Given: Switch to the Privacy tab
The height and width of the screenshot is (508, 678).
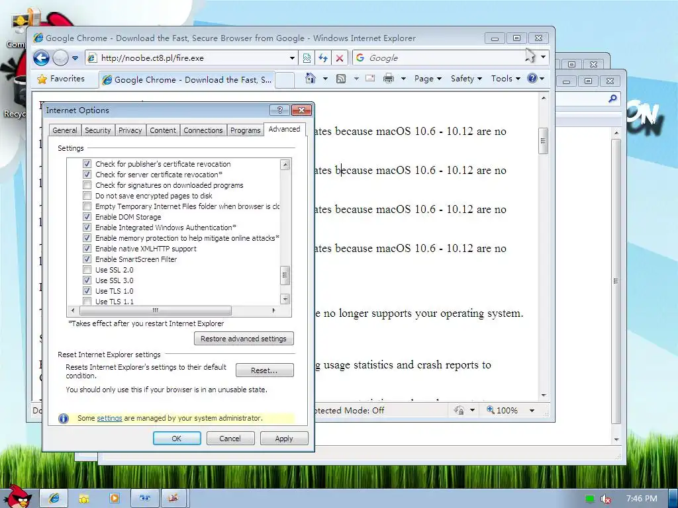Looking at the screenshot, I should tap(130, 130).
